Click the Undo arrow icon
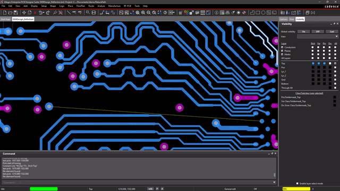The image size is (340, 191). 41,13
